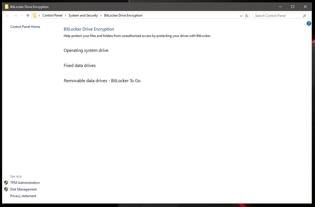
Task: Open address bar history dropdown
Action: point(241,16)
